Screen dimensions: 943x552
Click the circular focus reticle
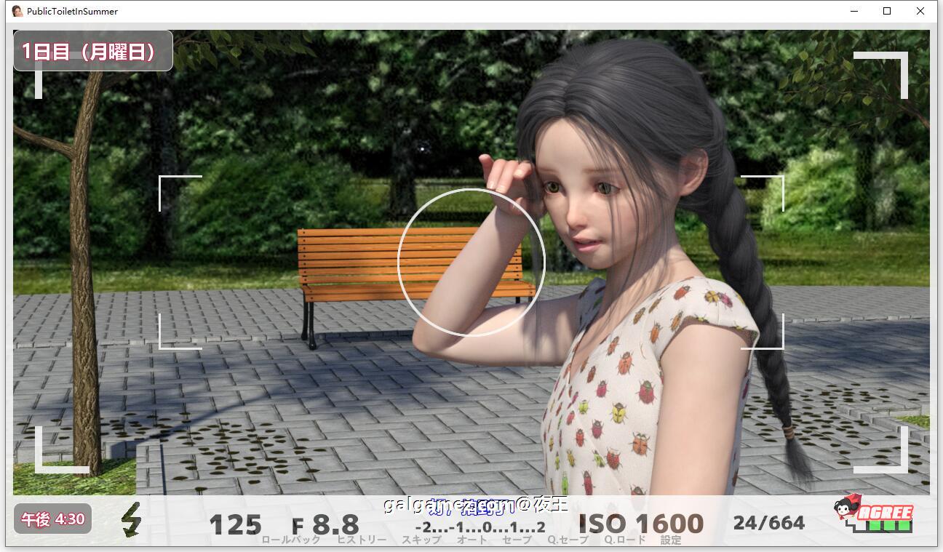[471, 263]
